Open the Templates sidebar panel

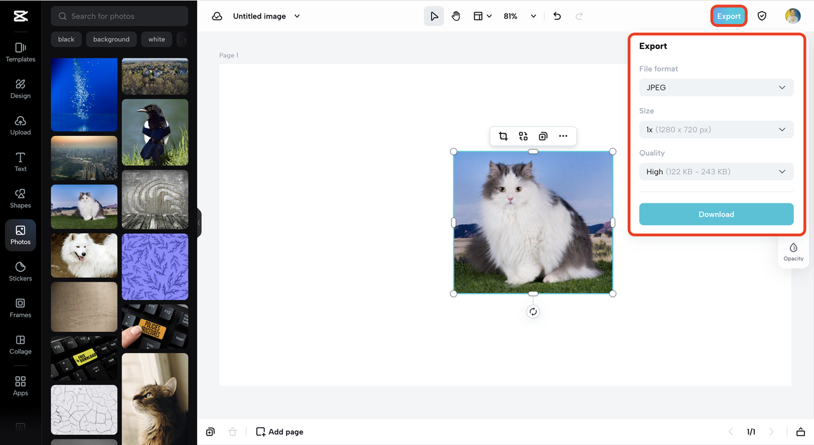pos(20,51)
